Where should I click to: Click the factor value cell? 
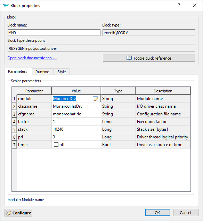76,122
